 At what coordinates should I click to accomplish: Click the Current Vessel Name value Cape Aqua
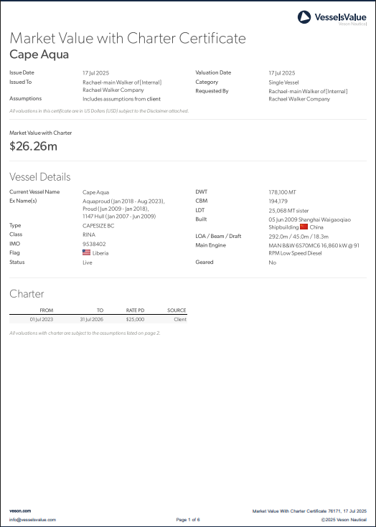point(96,192)
